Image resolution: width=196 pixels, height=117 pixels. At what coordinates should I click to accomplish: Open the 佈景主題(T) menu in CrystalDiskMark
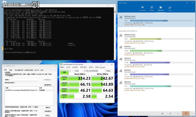click(x=83, y=67)
